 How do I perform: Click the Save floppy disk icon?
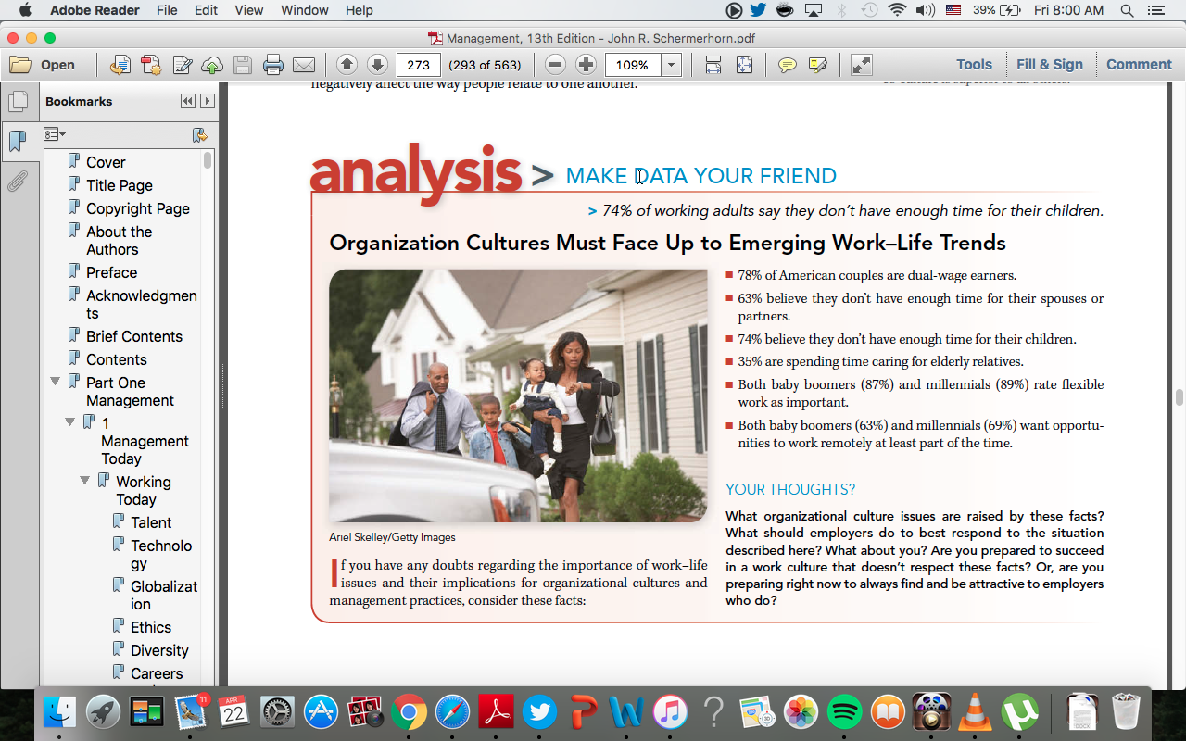click(x=243, y=65)
